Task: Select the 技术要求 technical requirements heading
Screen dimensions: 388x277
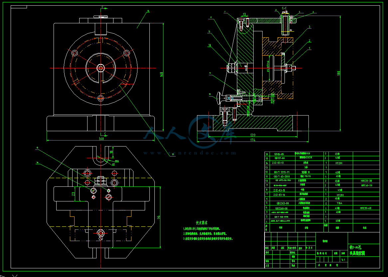Action: point(202,223)
